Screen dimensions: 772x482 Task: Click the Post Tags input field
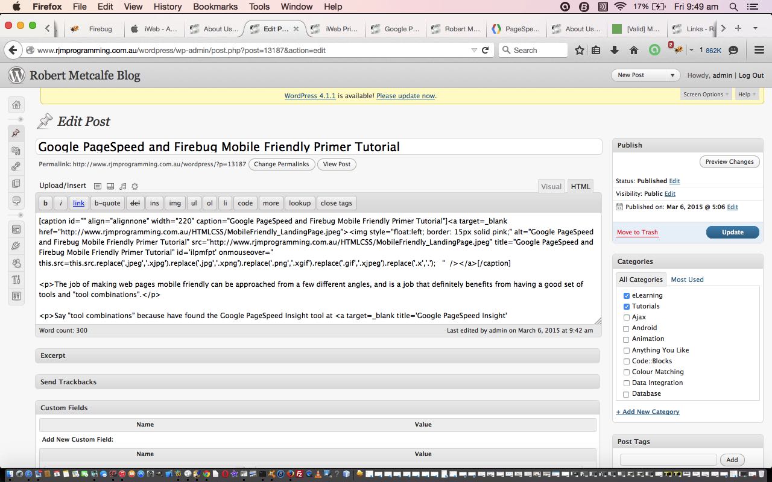(x=668, y=460)
